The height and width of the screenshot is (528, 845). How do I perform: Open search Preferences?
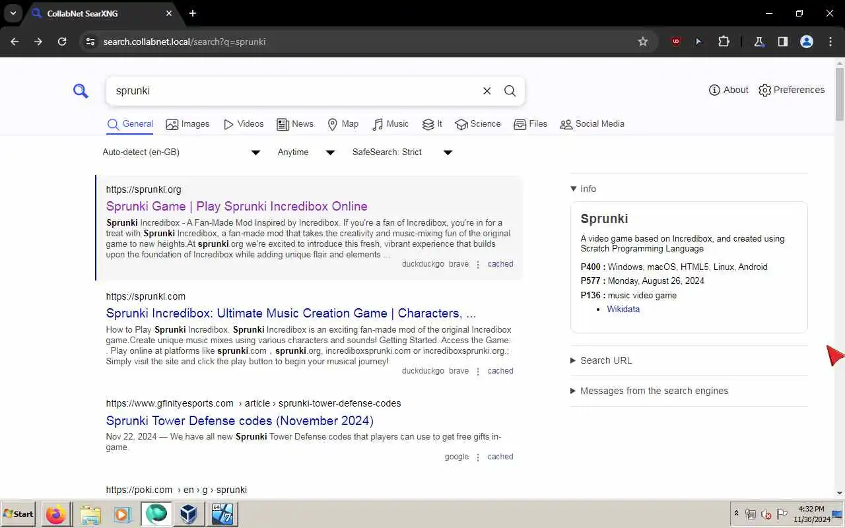[792, 90]
